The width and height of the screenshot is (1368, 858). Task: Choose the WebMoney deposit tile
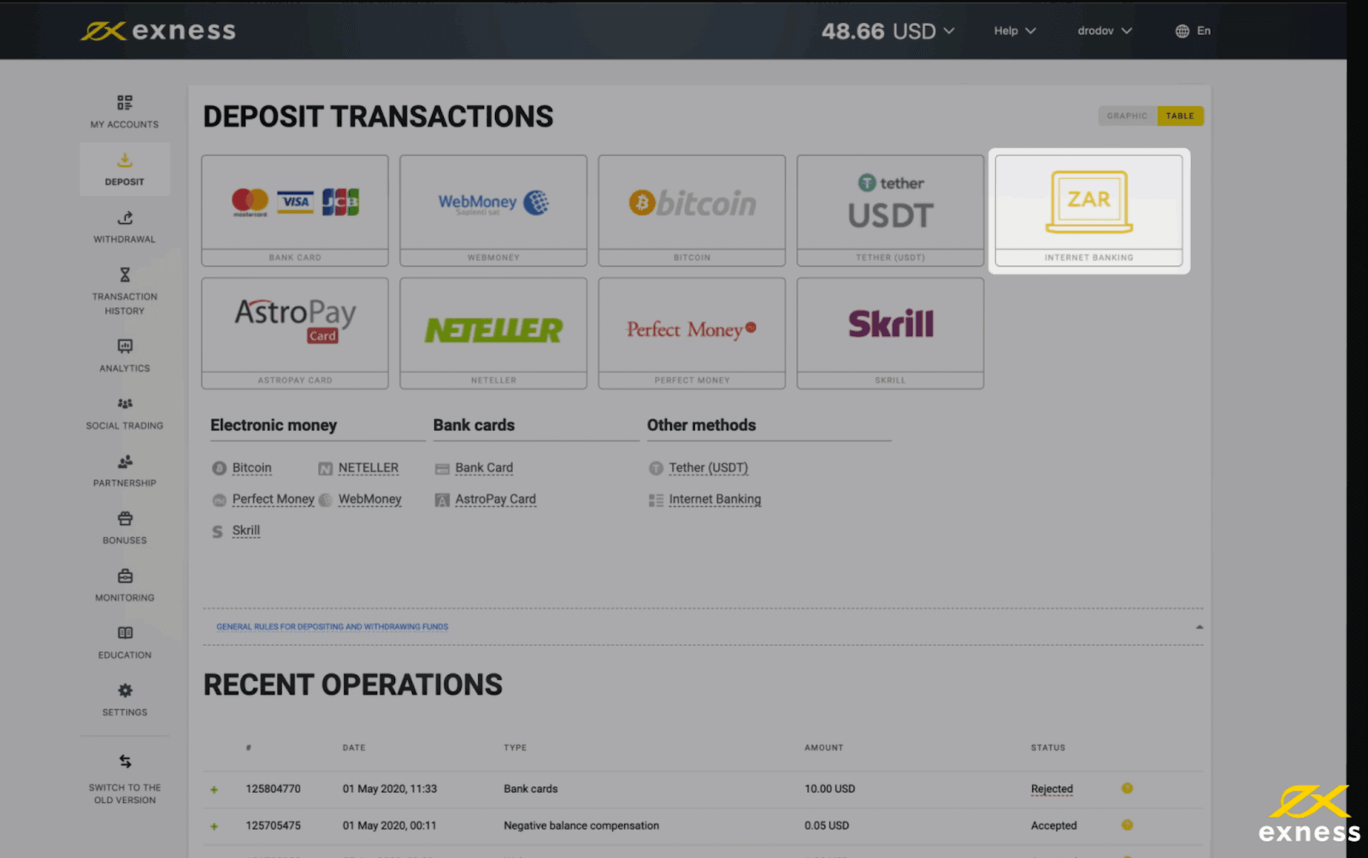point(493,210)
